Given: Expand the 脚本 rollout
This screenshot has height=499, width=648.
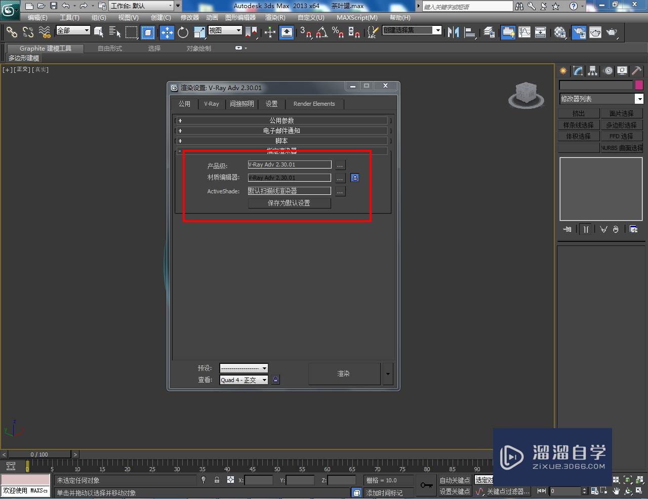Looking at the screenshot, I should [x=281, y=141].
